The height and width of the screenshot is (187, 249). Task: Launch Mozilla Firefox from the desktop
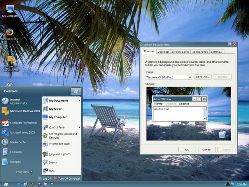coord(10,34)
